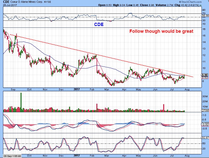Click the blue CDE annotation in RSI panel
The height and width of the screenshot is (158, 209).
(99, 24)
